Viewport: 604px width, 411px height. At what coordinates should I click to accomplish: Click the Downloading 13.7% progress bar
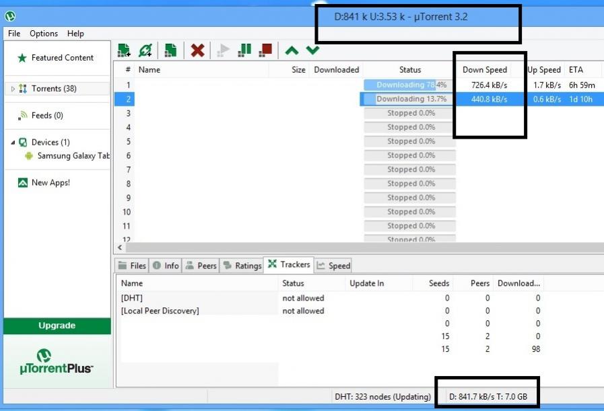pos(409,100)
